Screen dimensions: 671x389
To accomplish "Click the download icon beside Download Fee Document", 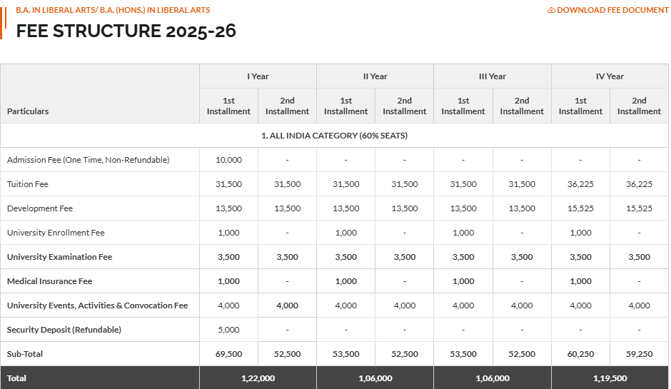I will (551, 11).
